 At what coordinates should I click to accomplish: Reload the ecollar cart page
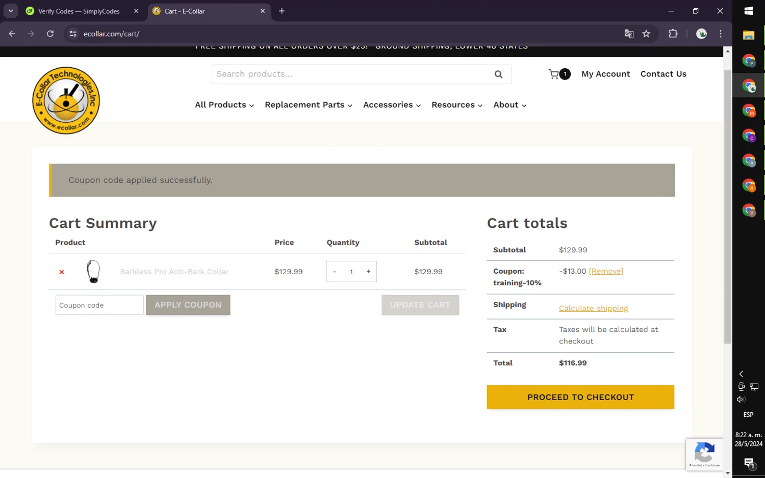[50, 34]
